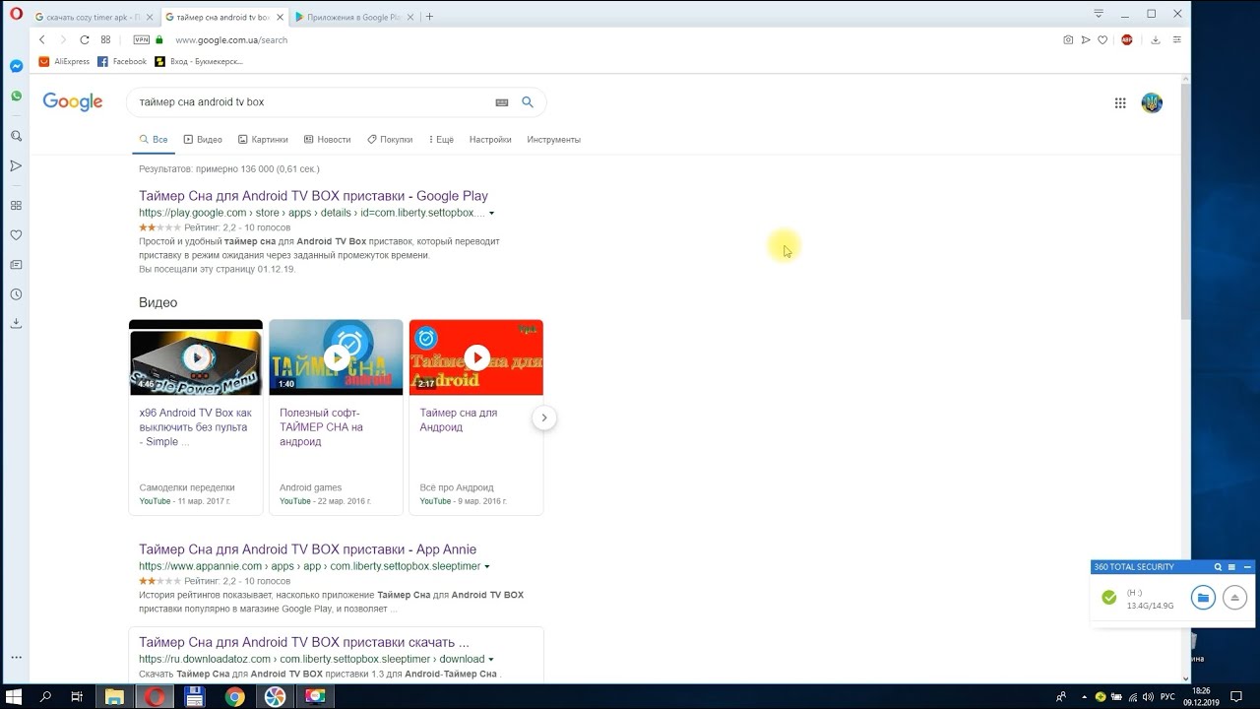The image size is (1260, 709).
Task: Open the toolbar downloads button
Action: 1156,39
